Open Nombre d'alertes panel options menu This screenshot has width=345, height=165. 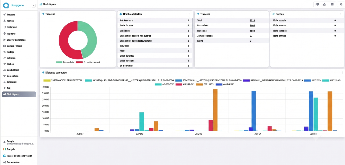[x=190, y=14]
